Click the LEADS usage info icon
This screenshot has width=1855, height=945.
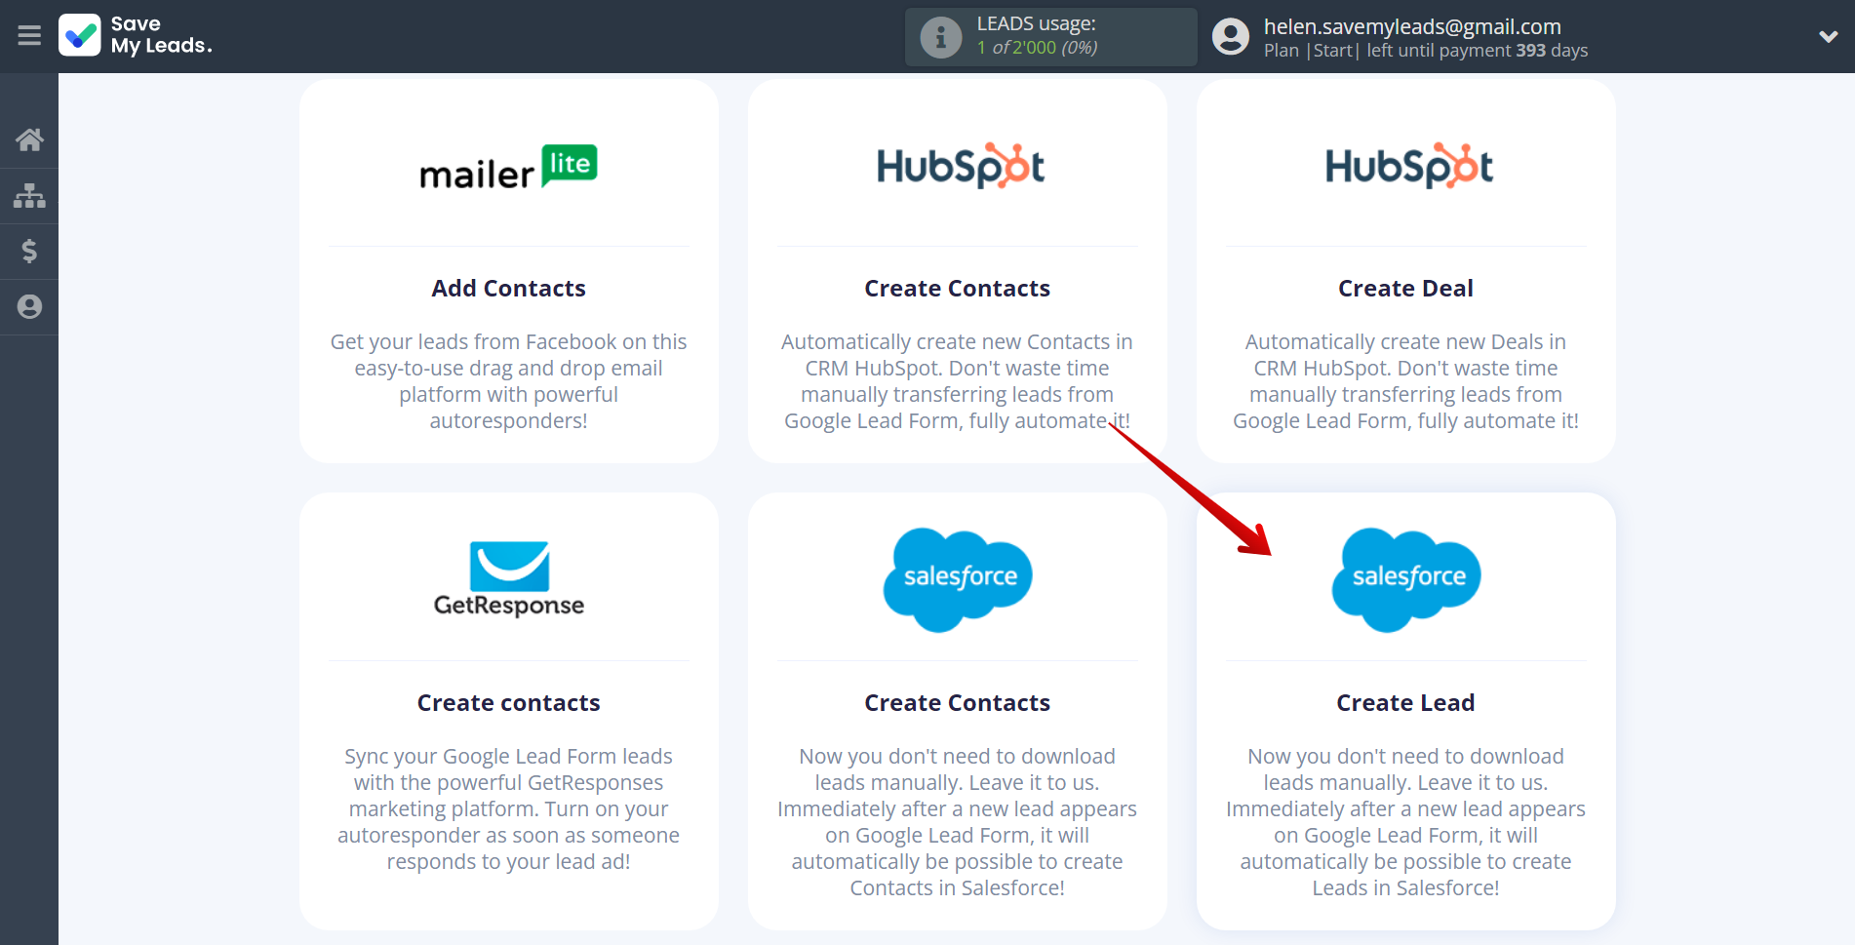point(941,37)
